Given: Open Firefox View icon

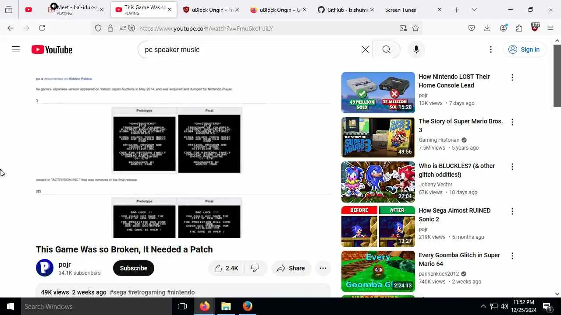Looking at the screenshot, I should (9, 10).
